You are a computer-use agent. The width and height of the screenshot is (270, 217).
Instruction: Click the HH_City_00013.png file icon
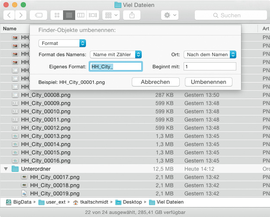pos(15,136)
